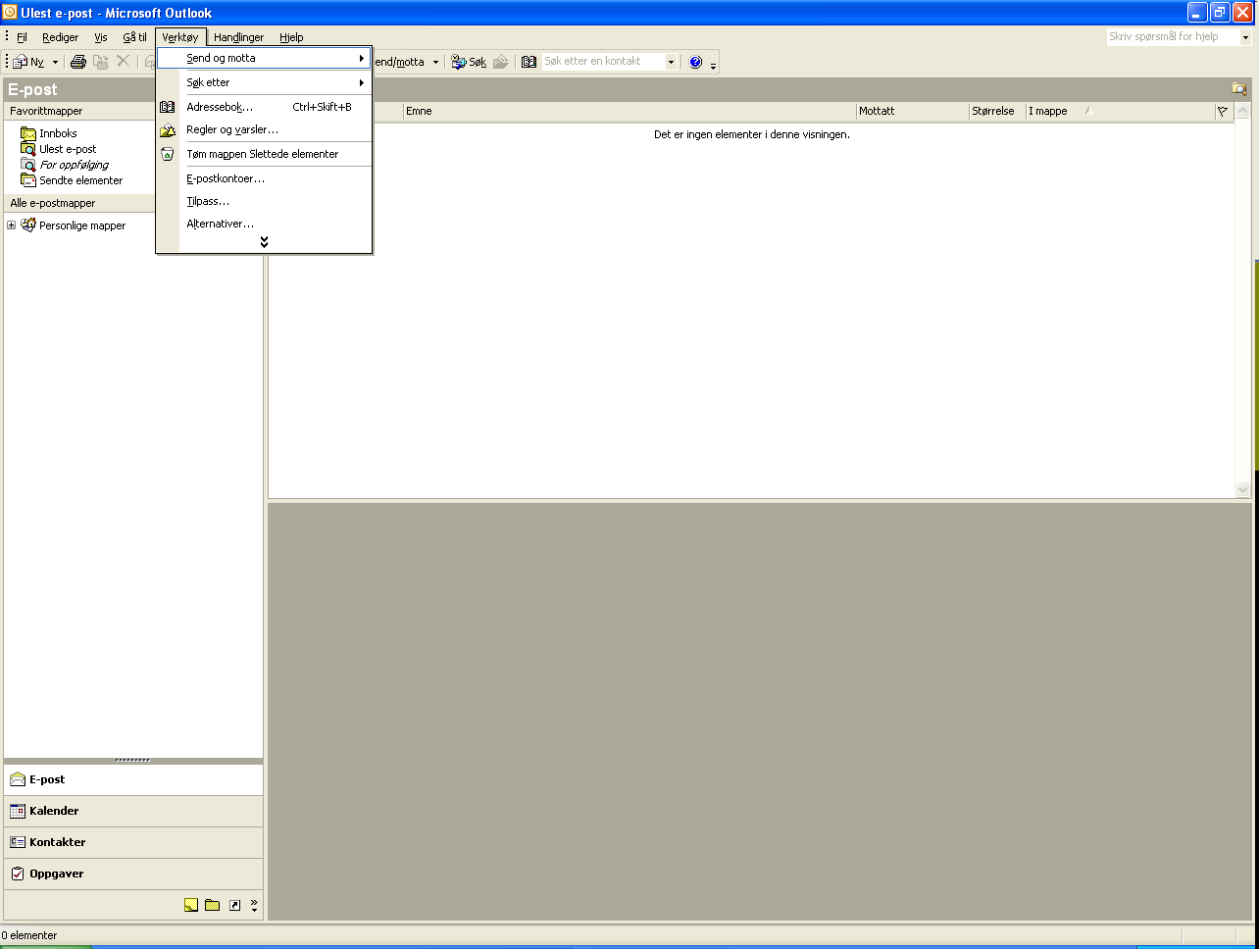Switch to the Oppgaver pane
1259x949 pixels.
pyautogui.click(x=133, y=874)
